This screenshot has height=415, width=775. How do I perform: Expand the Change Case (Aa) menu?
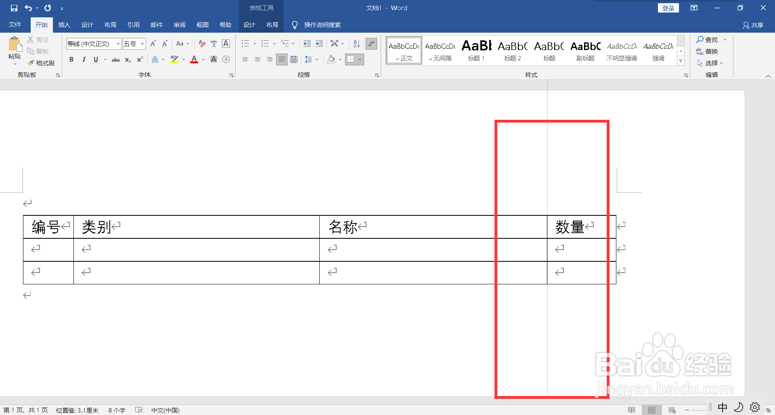[182, 44]
